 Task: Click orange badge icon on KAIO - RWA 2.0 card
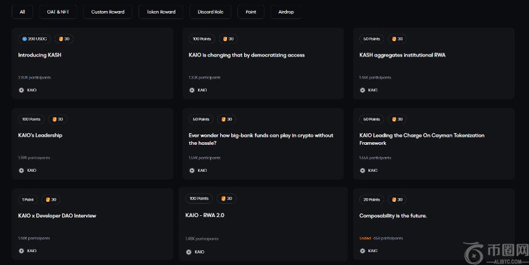coord(223,199)
